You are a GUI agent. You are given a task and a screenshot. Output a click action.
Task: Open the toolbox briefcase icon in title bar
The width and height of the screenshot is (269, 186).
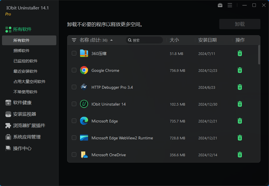[x=220, y=5]
